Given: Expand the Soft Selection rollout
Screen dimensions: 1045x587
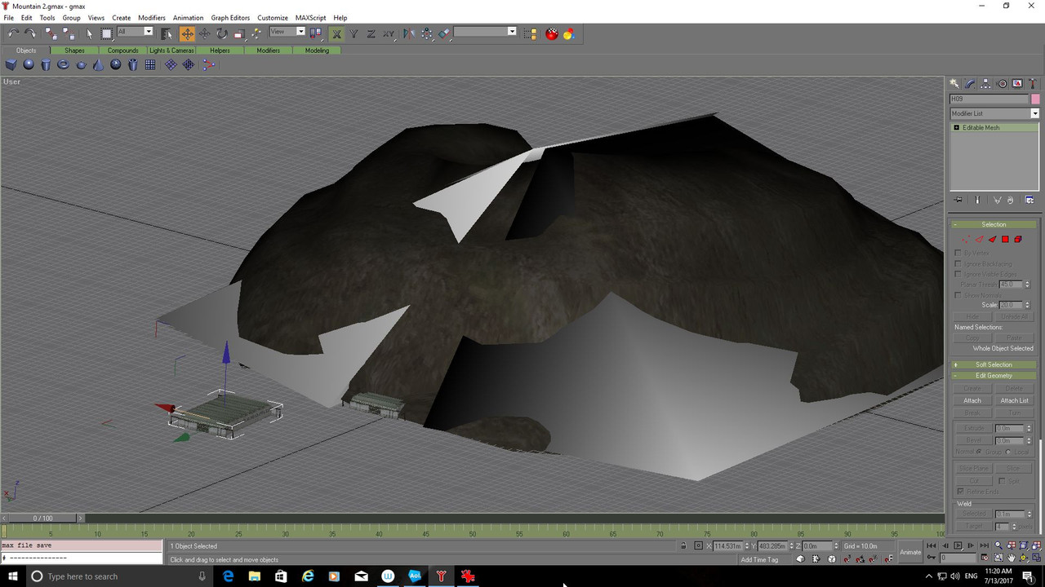Looking at the screenshot, I should click(994, 364).
